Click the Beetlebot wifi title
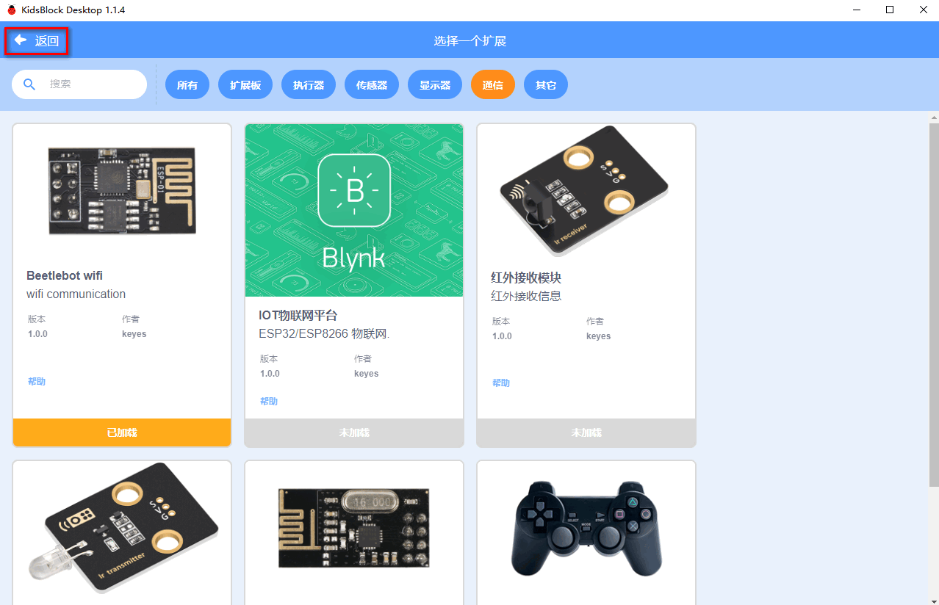The width and height of the screenshot is (939, 605). (x=65, y=276)
